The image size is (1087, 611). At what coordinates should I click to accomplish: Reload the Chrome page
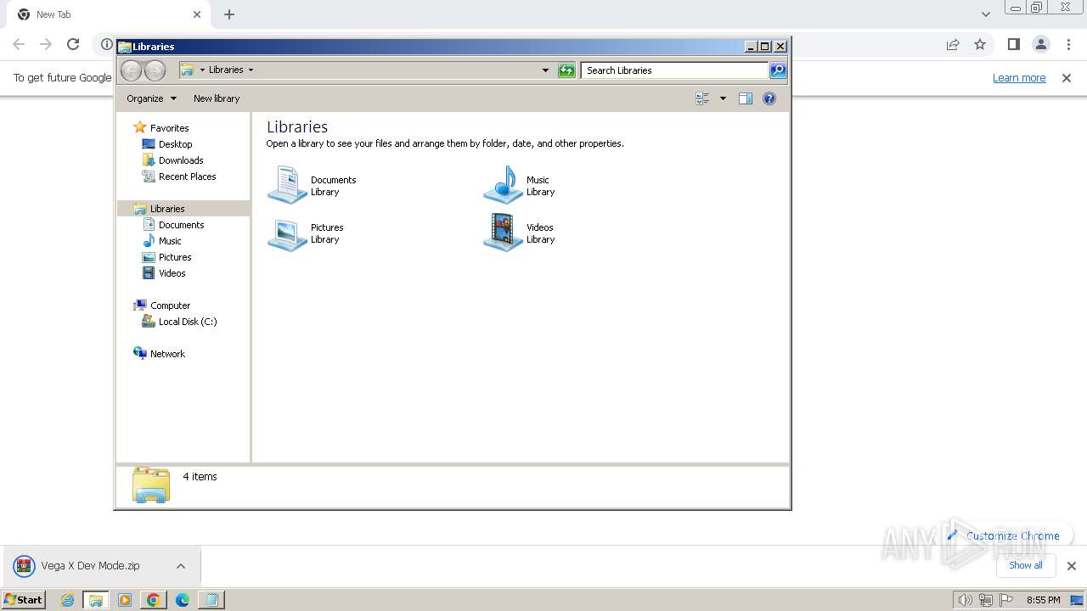73,44
